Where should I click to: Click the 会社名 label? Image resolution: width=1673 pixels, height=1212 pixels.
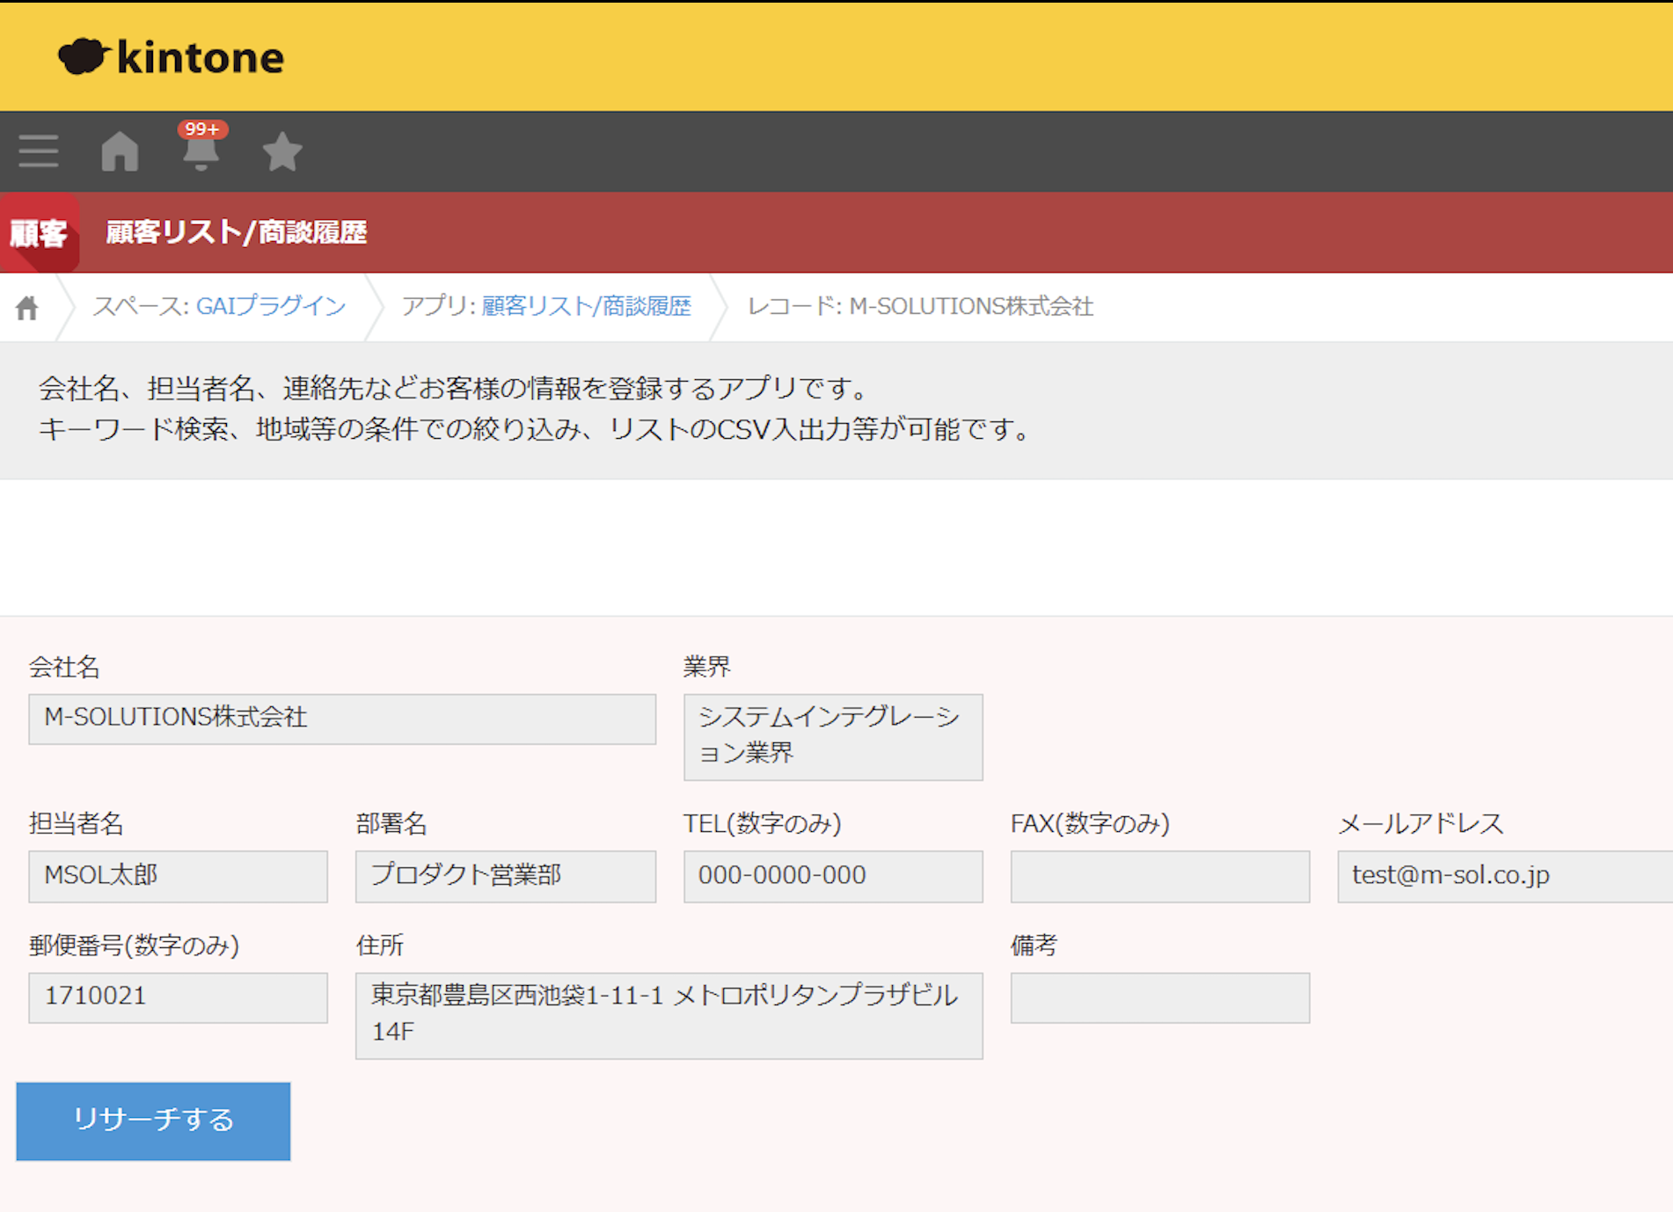(x=64, y=667)
